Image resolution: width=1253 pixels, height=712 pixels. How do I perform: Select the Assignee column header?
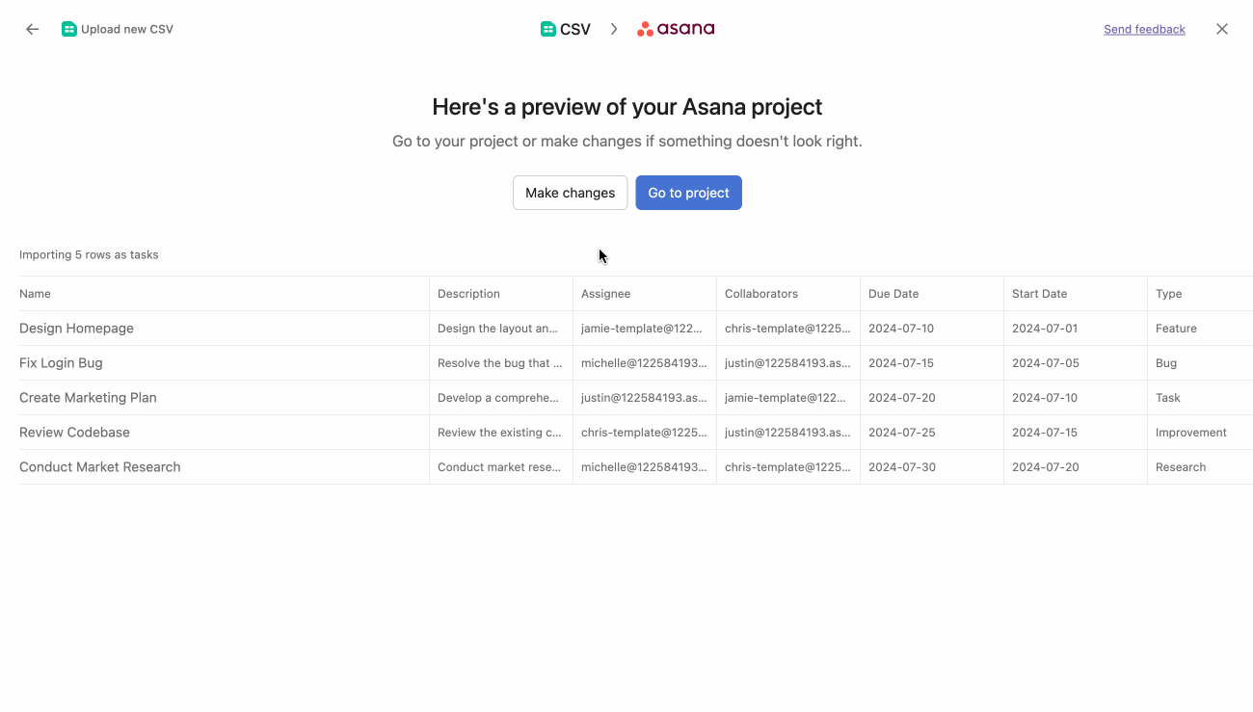tap(605, 294)
